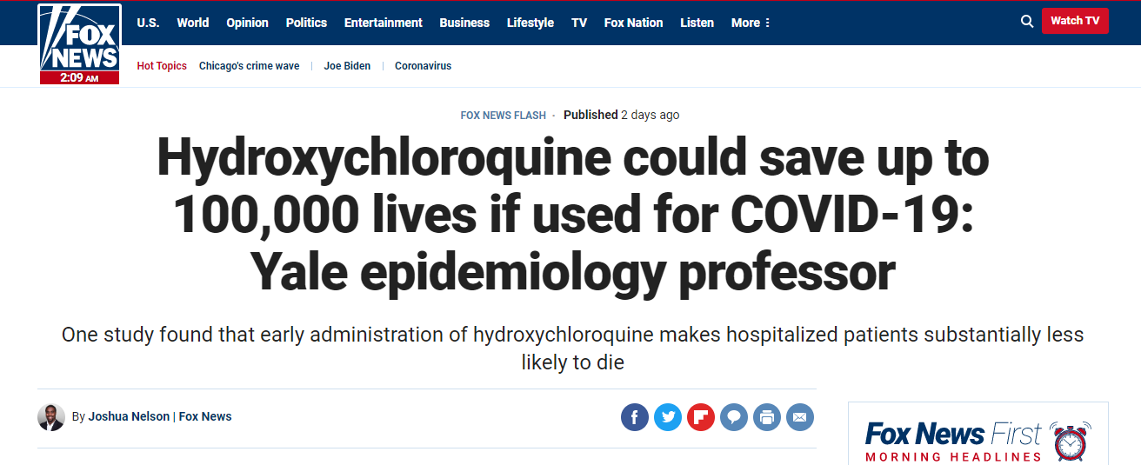Viewport: 1141px width, 465px height.
Task: Go to the Politics section
Action: pyautogui.click(x=306, y=23)
